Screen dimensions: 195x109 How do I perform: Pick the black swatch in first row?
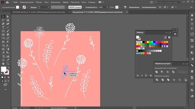pyautogui.click(x=144, y=42)
